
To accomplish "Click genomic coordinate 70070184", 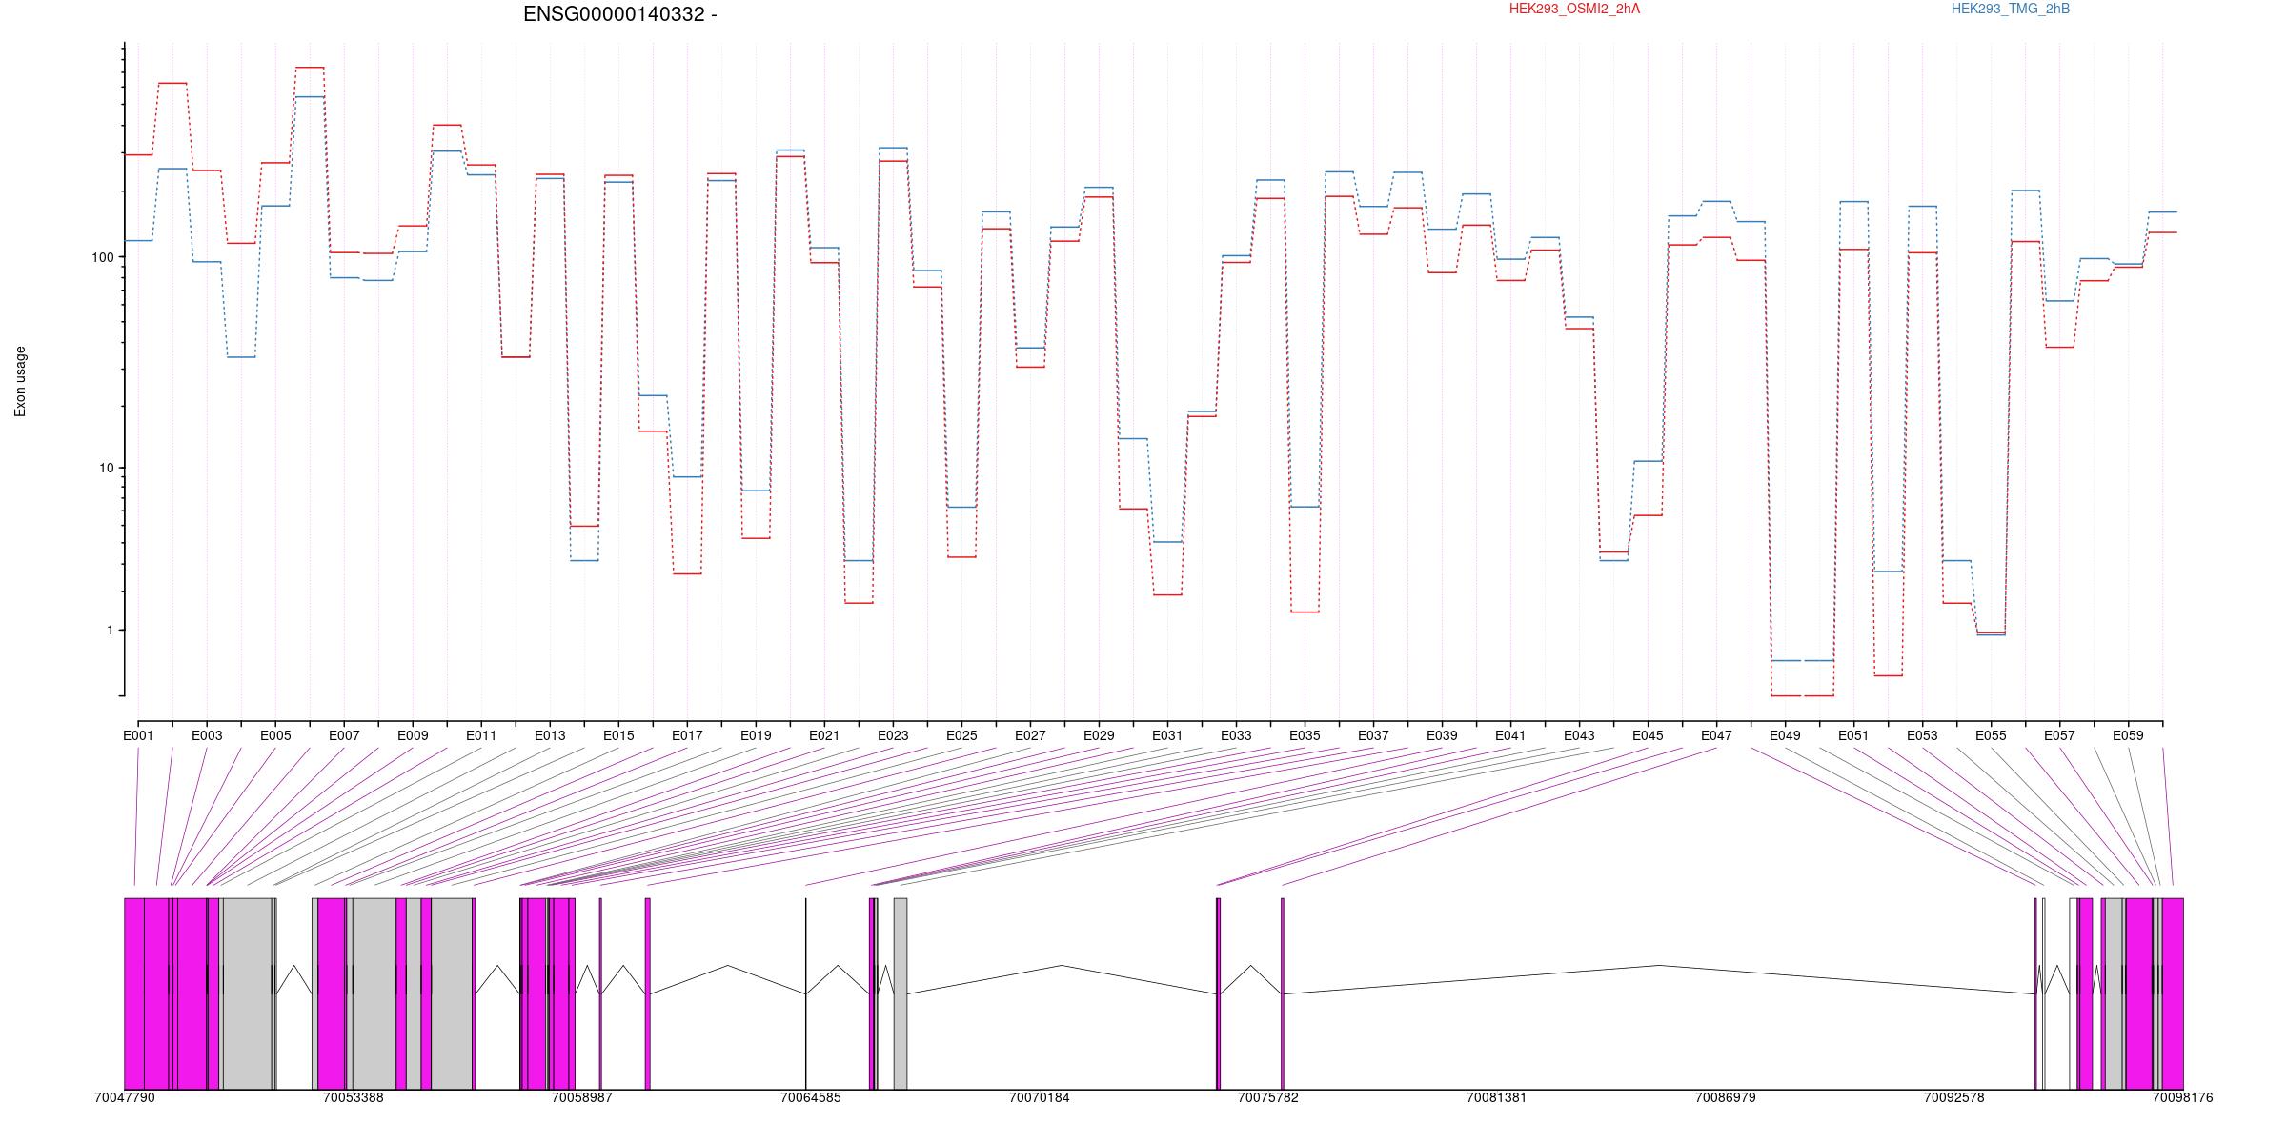I will [1040, 1097].
